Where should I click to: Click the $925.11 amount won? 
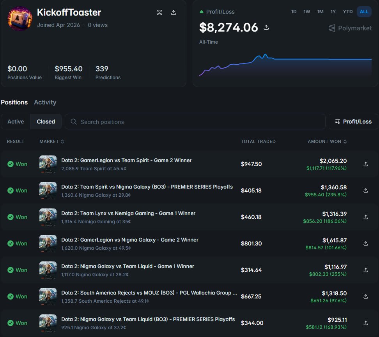pos(337,320)
